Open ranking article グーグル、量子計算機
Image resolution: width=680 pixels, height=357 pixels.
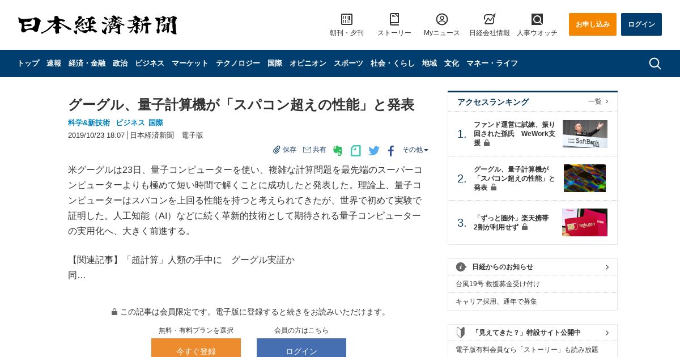[x=515, y=178]
